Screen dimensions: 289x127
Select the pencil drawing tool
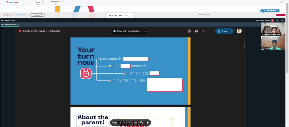tap(39, 4)
